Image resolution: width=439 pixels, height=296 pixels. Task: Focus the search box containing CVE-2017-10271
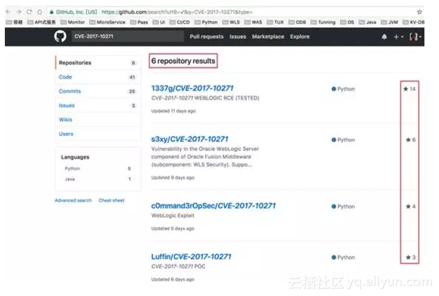click(x=128, y=36)
